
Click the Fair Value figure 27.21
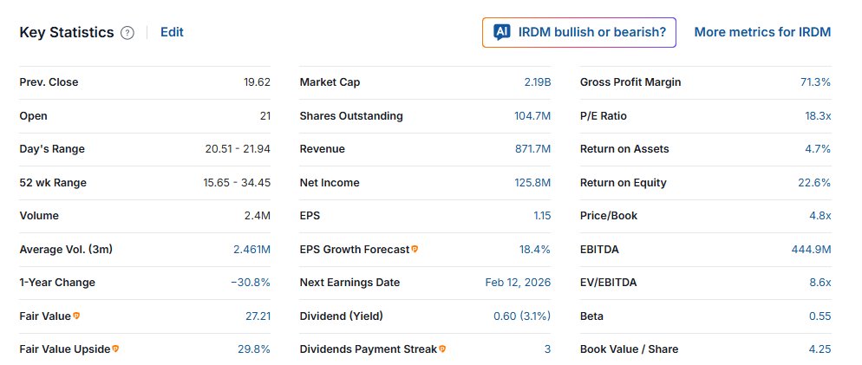pyautogui.click(x=258, y=316)
